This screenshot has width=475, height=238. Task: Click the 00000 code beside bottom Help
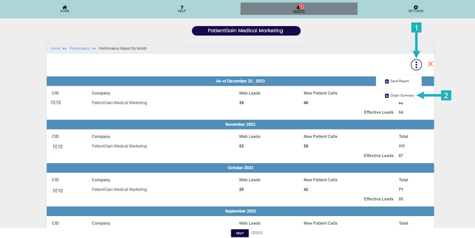tap(257, 233)
